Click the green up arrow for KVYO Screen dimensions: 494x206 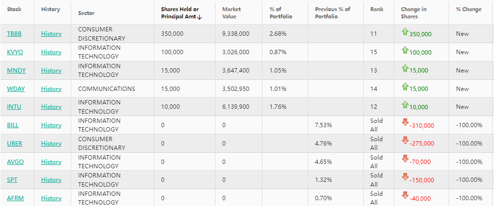[x=405, y=50]
